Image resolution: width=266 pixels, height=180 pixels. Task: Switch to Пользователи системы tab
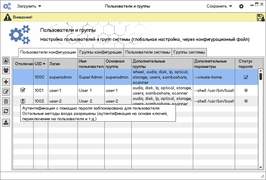tap(148, 52)
